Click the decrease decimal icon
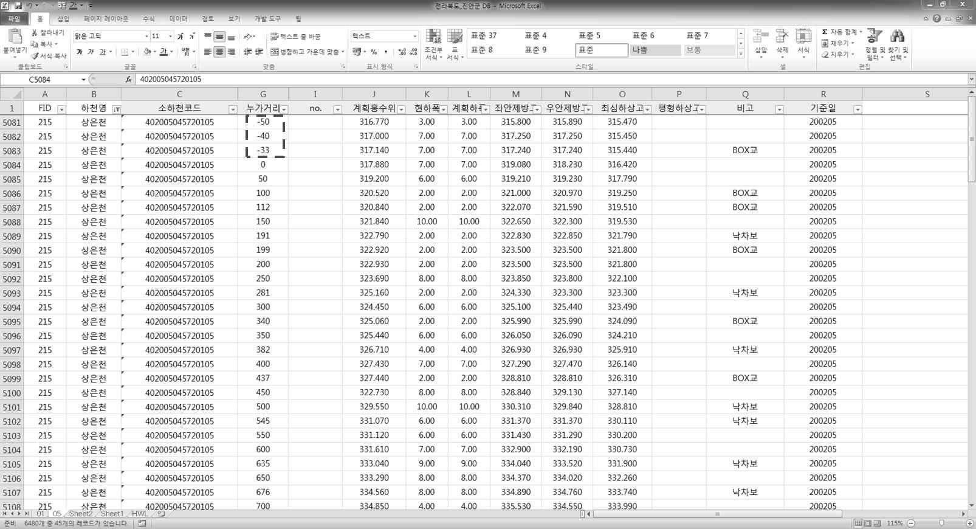Viewport: 976px width, 529px height. point(413,52)
